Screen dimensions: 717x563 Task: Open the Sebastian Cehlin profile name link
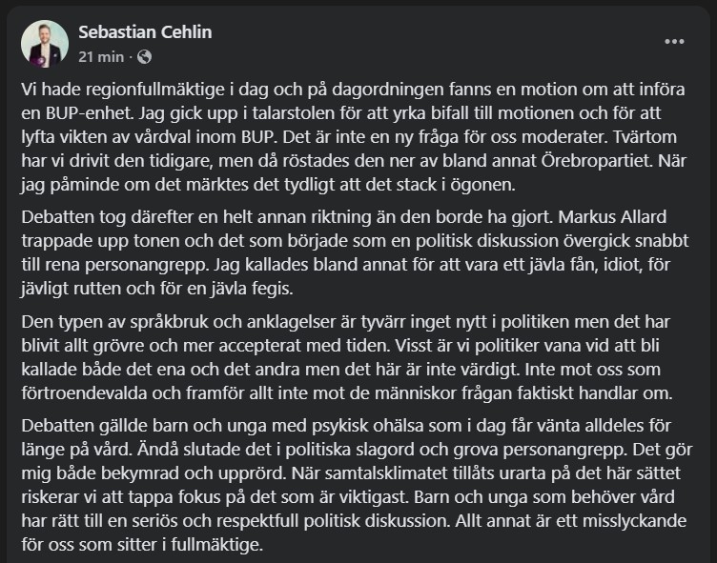point(146,32)
